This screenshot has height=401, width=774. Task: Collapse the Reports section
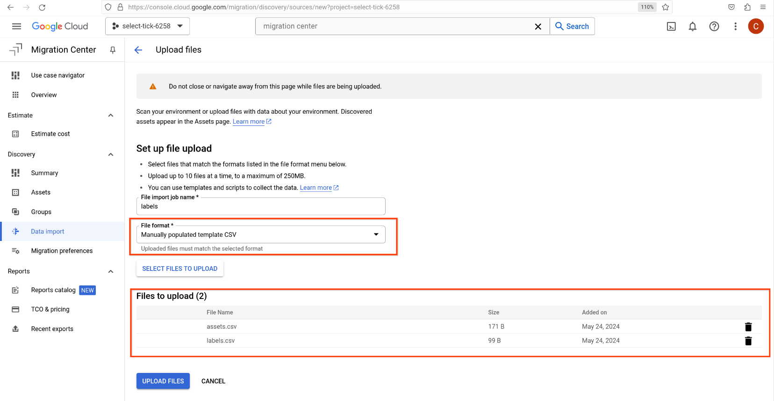tap(111, 271)
